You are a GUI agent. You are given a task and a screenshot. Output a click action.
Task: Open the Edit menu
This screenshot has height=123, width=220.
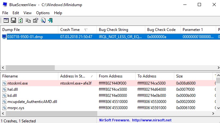click(16, 13)
